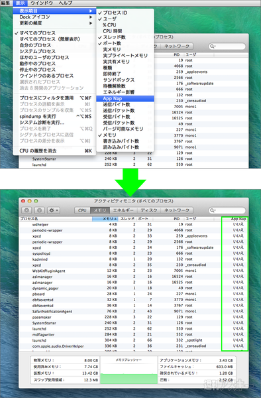Select the 受信パケット数 submenu item
The height and width of the screenshot is (398, 261).
[x=125, y=123]
